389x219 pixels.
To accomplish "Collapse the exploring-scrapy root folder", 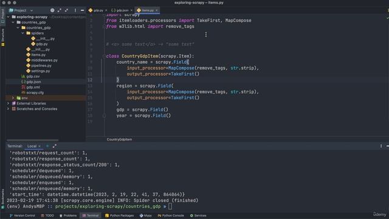I will click(x=8, y=17).
